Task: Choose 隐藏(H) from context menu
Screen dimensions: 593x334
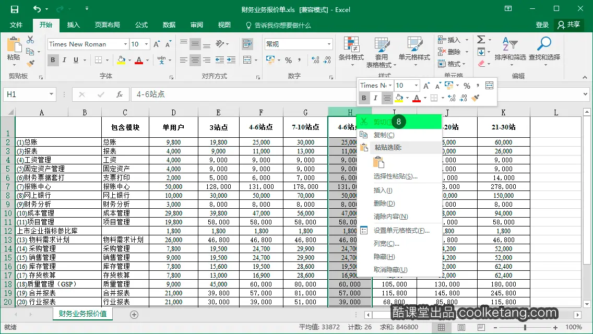Action: (x=399, y=256)
